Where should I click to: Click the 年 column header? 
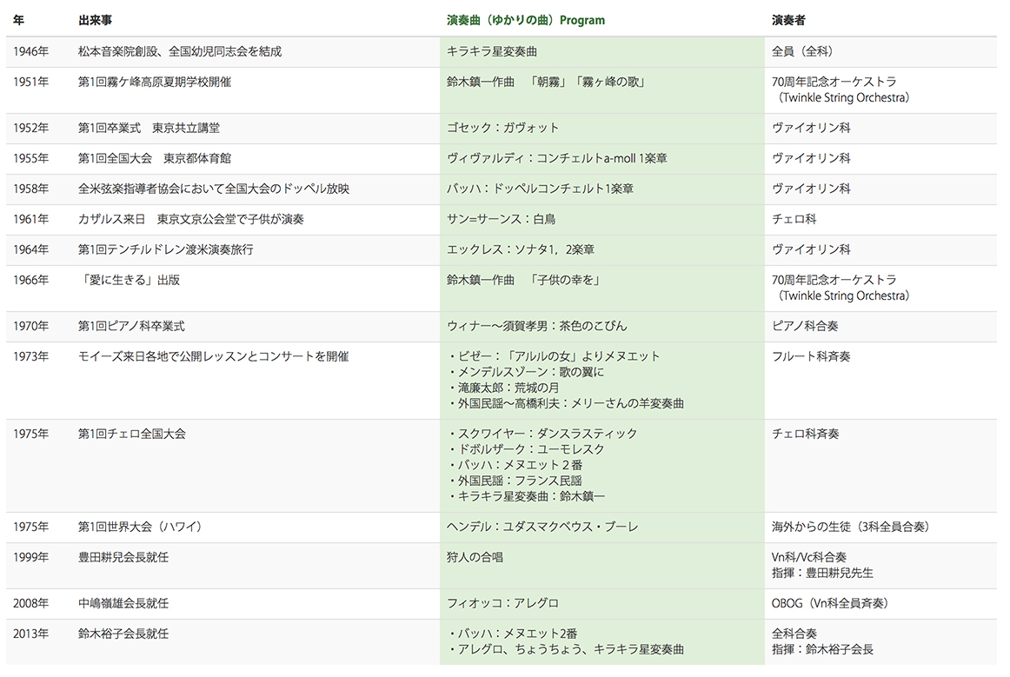coord(18,20)
